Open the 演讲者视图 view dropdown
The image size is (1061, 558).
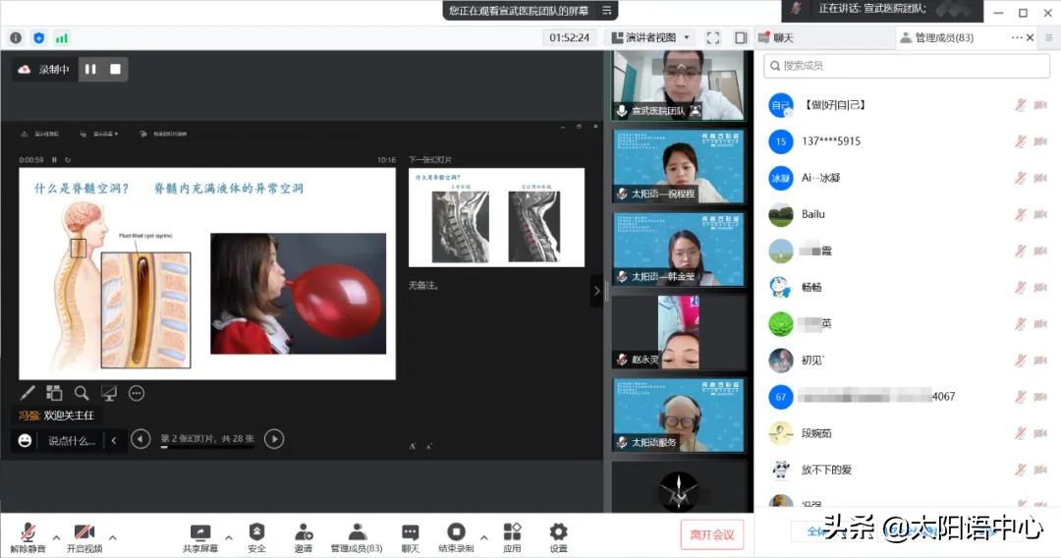click(649, 38)
